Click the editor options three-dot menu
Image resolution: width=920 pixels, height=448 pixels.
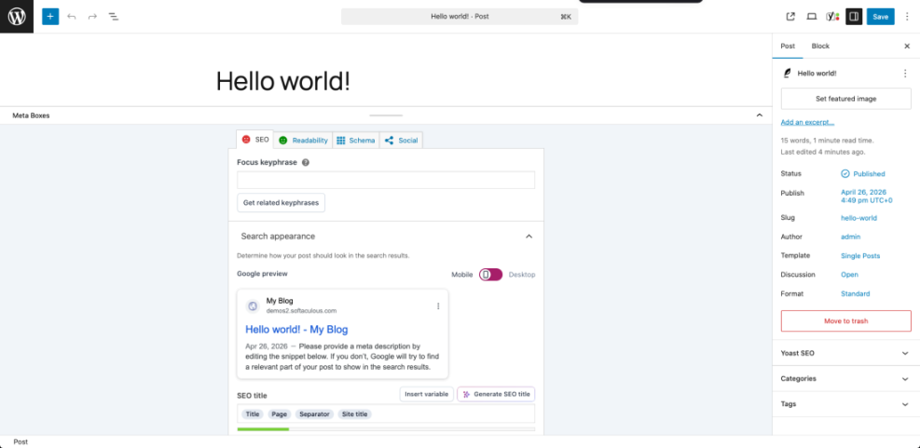click(907, 17)
